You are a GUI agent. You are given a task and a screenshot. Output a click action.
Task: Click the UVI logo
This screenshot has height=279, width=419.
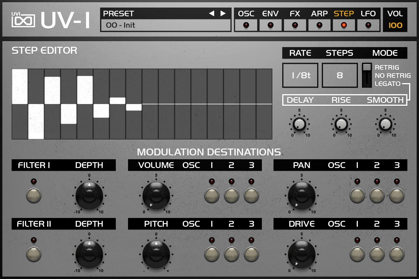pos(23,20)
